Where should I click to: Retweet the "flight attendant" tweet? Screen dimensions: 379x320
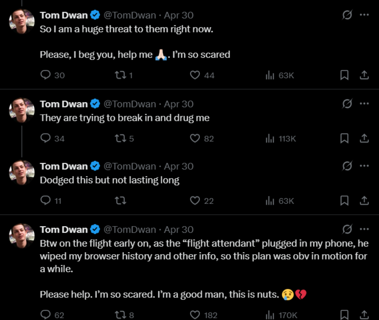pyautogui.click(x=119, y=314)
